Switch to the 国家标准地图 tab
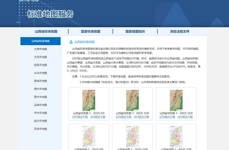The height and width of the screenshot is (150, 229). 91,31
